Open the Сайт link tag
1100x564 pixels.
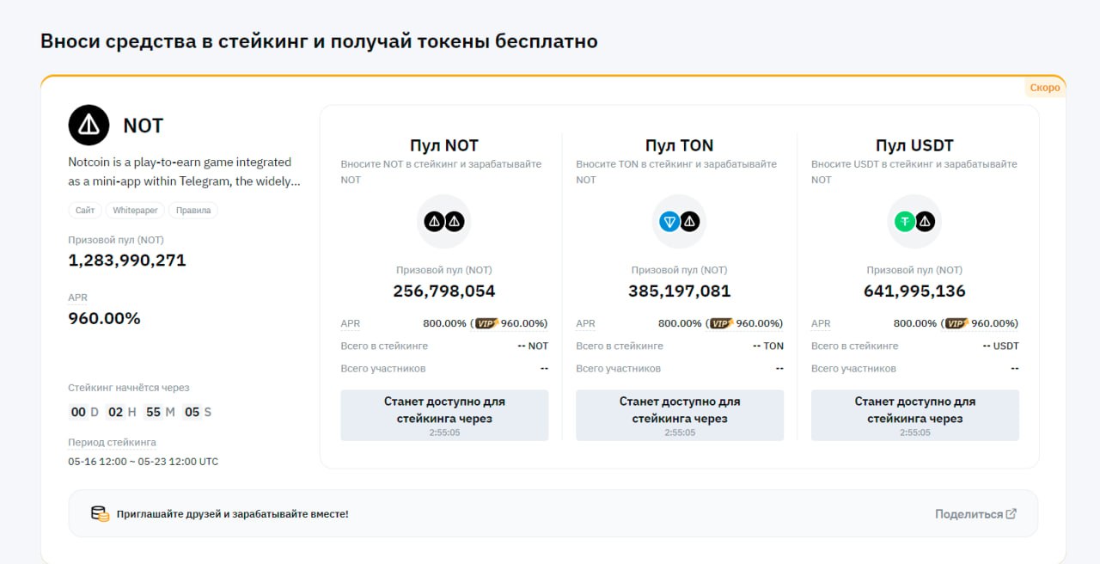pyautogui.click(x=85, y=211)
